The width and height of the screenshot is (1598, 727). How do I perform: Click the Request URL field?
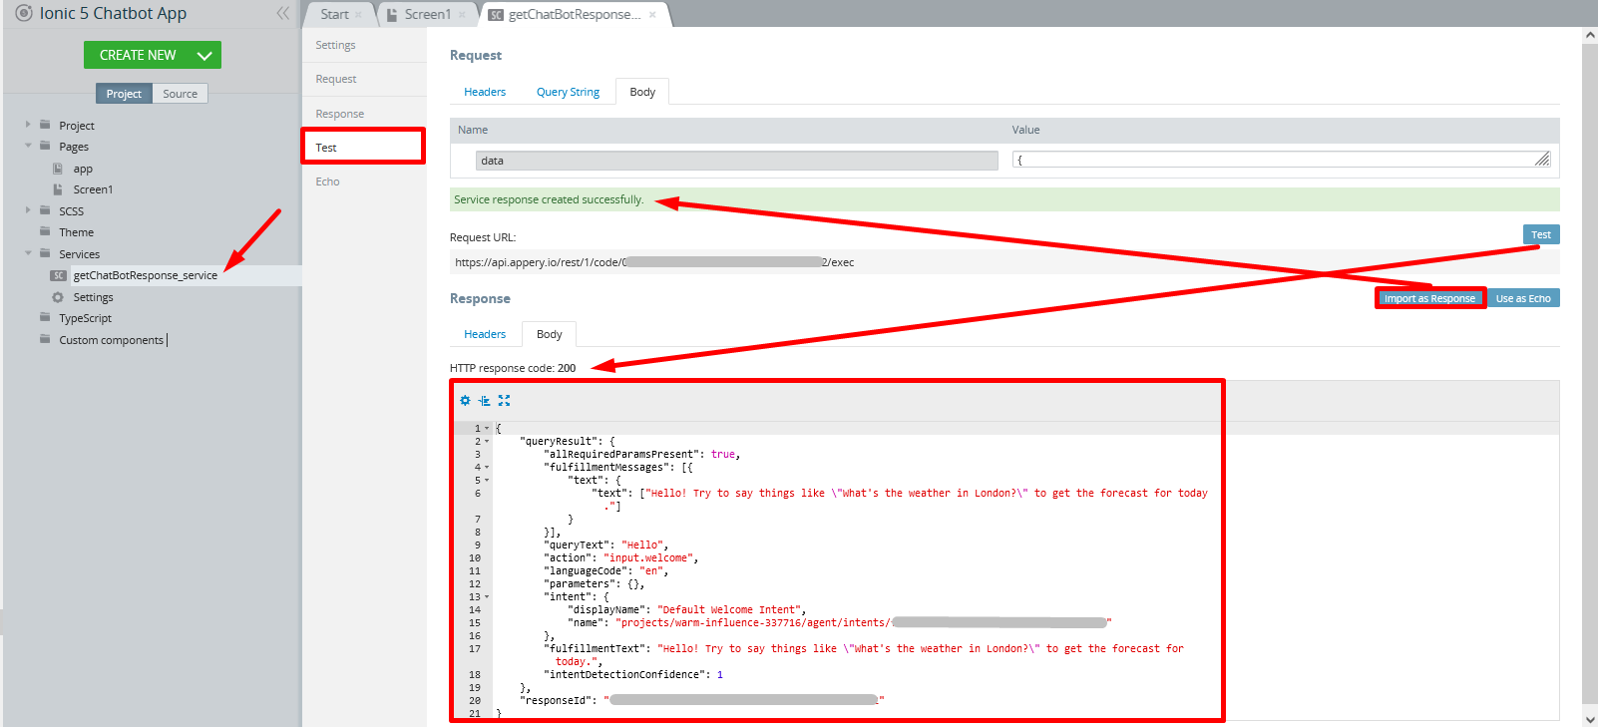point(1004,262)
